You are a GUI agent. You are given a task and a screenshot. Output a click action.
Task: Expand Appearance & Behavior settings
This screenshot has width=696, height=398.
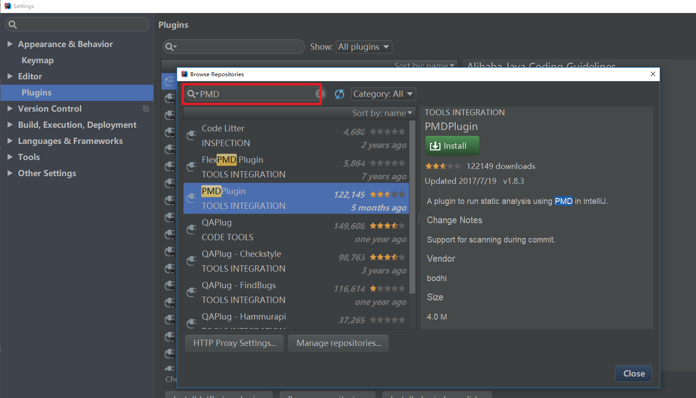click(x=10, y=44)
